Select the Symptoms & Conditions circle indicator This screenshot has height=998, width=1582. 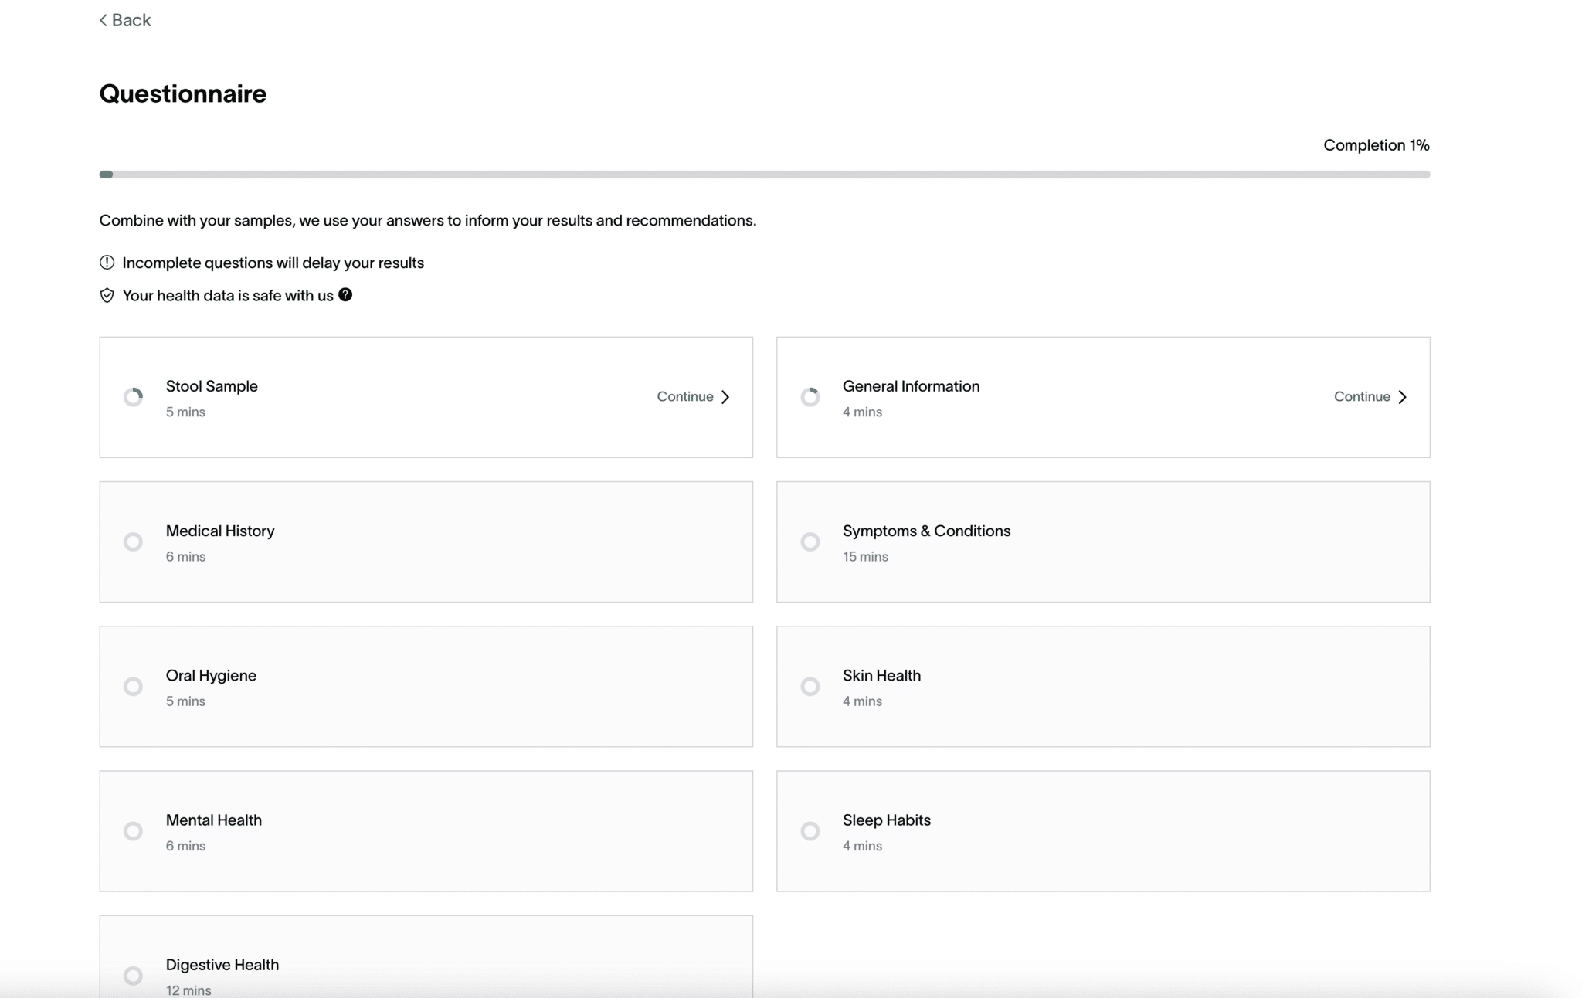coord(810,541)
